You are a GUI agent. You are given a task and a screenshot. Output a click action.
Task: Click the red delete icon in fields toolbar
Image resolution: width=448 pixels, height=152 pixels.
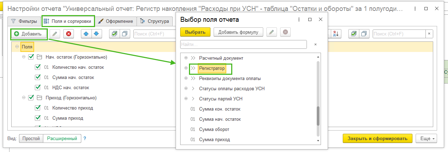point(69,34)
